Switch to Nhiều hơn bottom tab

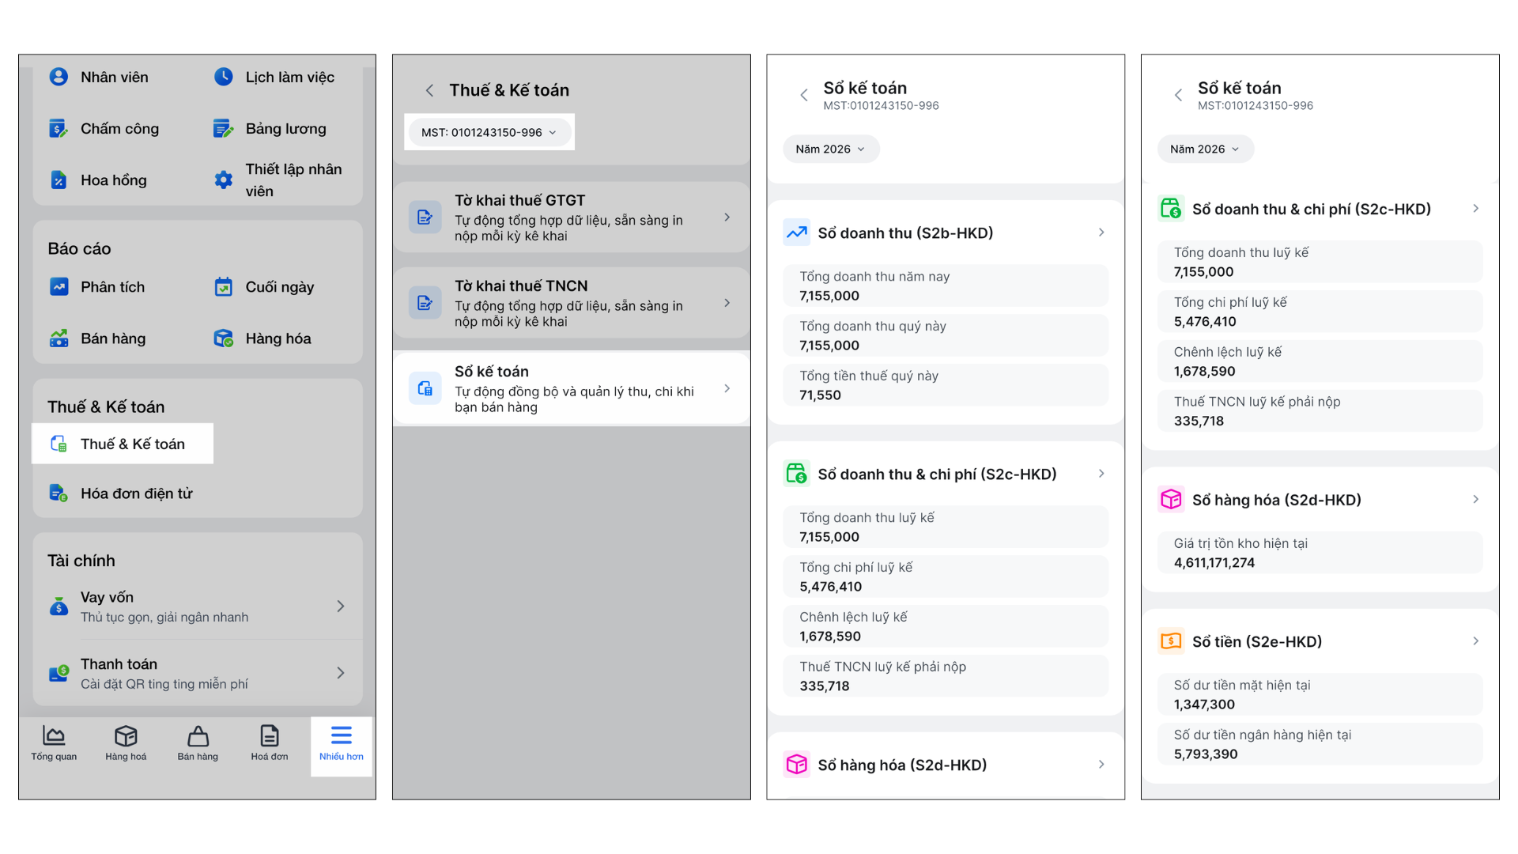tap(341, 743)
